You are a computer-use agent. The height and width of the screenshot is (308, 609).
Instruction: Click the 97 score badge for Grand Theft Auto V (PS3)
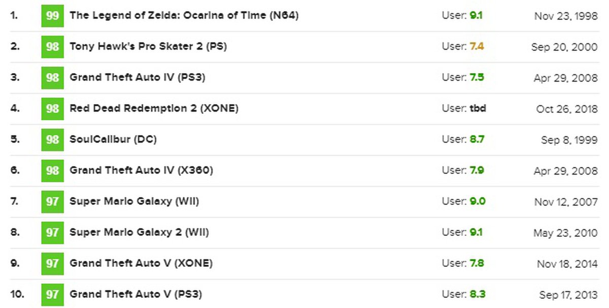(52, 294)
